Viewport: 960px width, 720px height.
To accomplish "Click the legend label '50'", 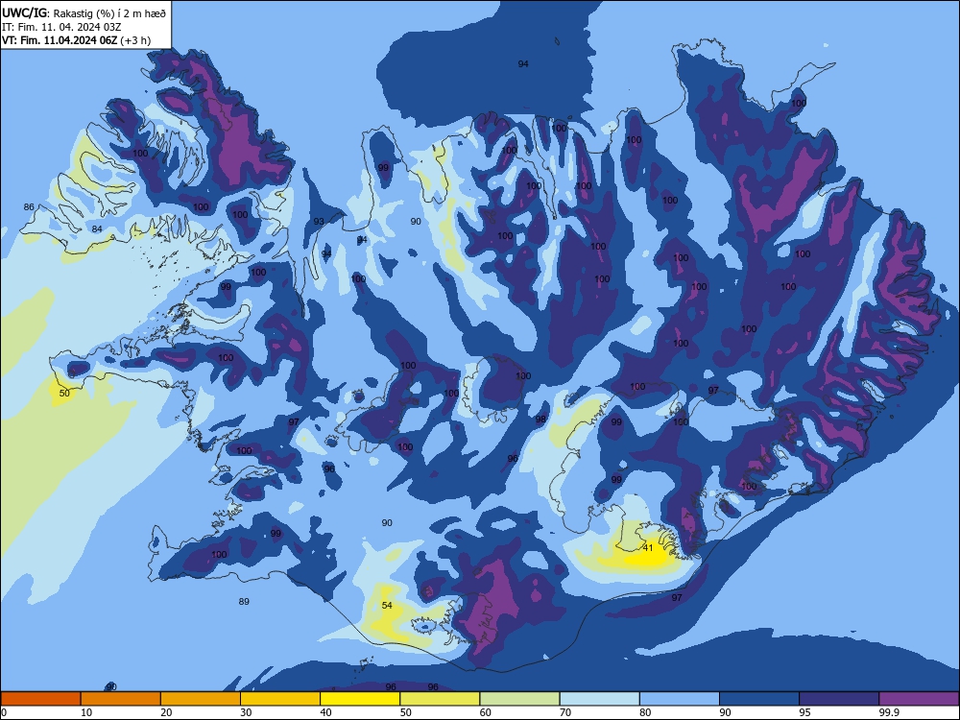I will click(x=406, y=712).
